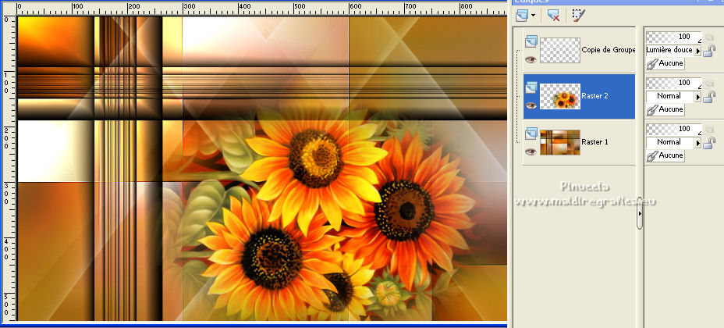Toggle the eye icon of the Raster 1 layer
724x328 pixels.
(x=531, y=152)
